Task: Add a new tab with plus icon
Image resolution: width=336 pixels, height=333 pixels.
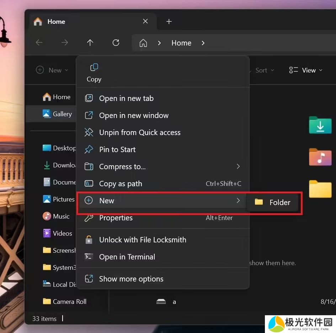Action: coord(169,22)
